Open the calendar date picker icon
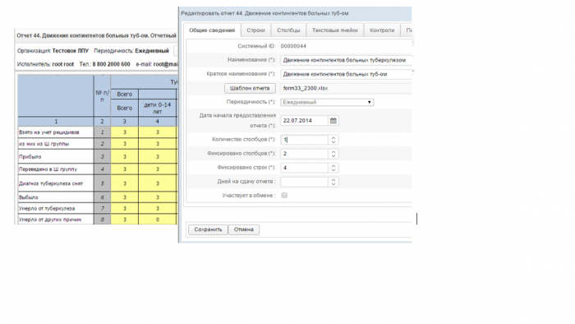 tap(333, 121)
